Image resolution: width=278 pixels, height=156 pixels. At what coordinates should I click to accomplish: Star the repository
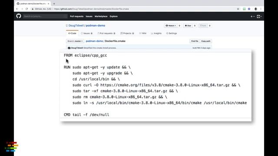188,26
